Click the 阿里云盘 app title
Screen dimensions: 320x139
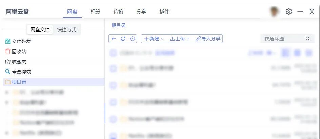[x=17, y=12]
